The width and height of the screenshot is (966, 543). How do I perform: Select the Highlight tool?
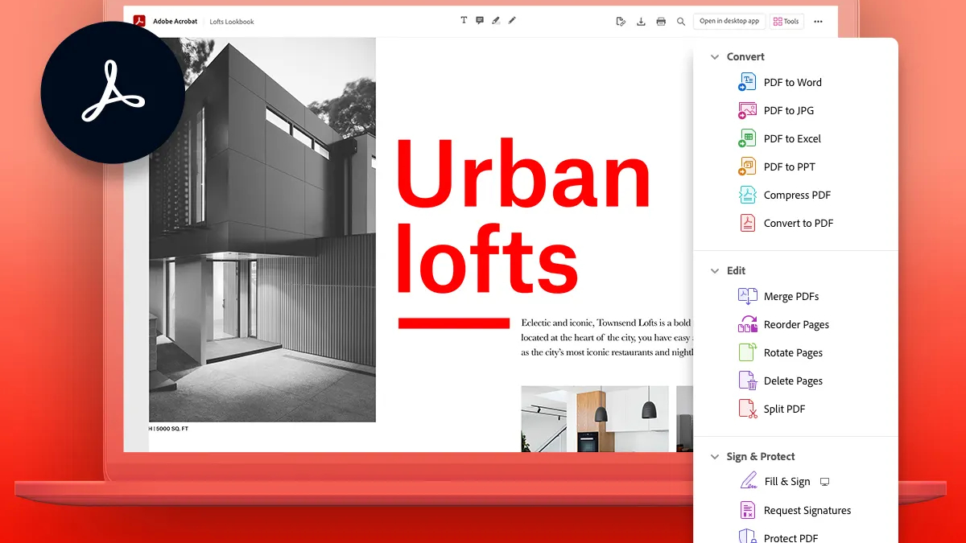click(496, 20)
